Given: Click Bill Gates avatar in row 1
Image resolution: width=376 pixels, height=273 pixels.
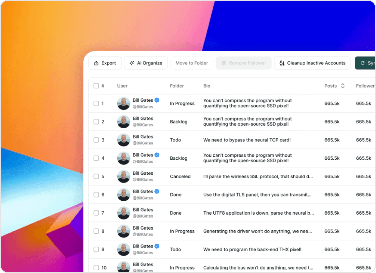Looking at the screenshot, I should coord(123,103).
